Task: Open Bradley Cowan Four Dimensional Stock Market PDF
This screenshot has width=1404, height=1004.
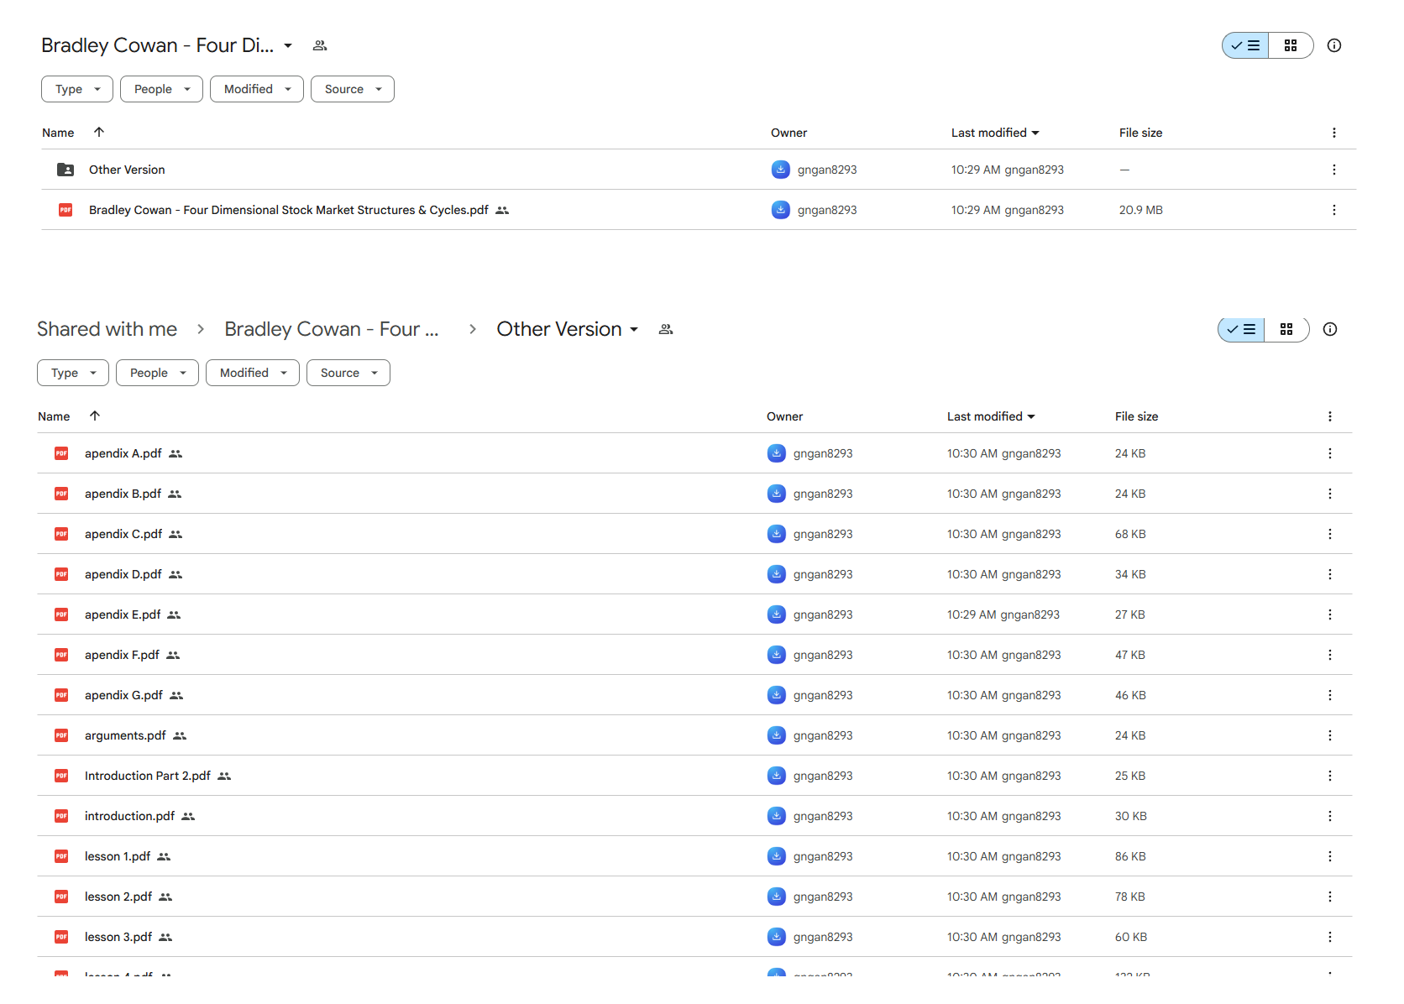Action: tap(289, 210)
